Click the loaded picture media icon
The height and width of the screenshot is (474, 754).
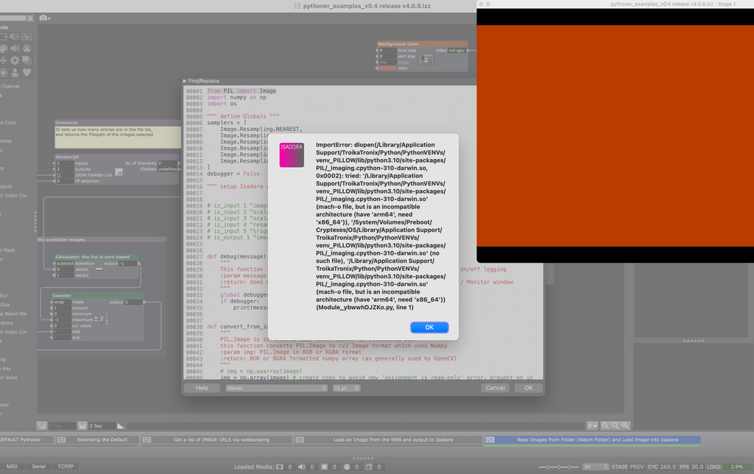point(324,467)
